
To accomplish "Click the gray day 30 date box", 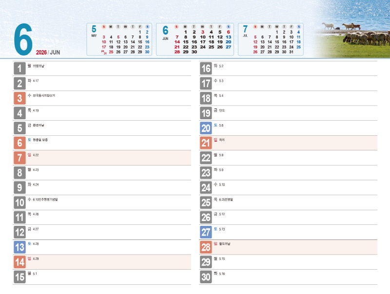I will 206,277.
